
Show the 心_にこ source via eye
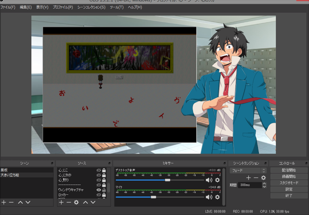tap(99, 170)
